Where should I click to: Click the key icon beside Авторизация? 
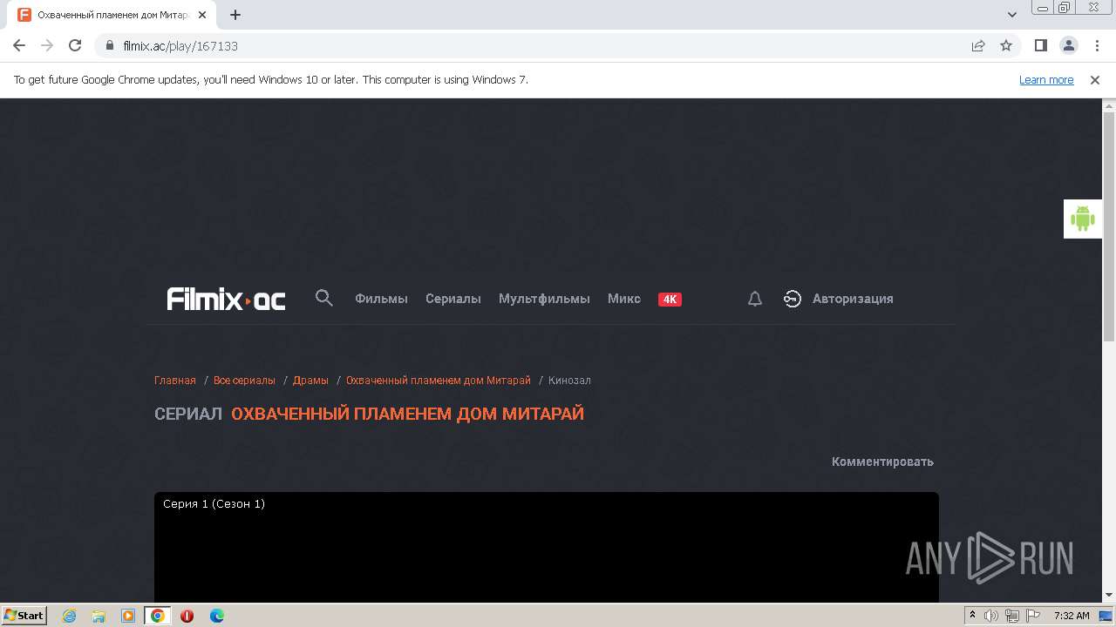click(x=792, y=299)
